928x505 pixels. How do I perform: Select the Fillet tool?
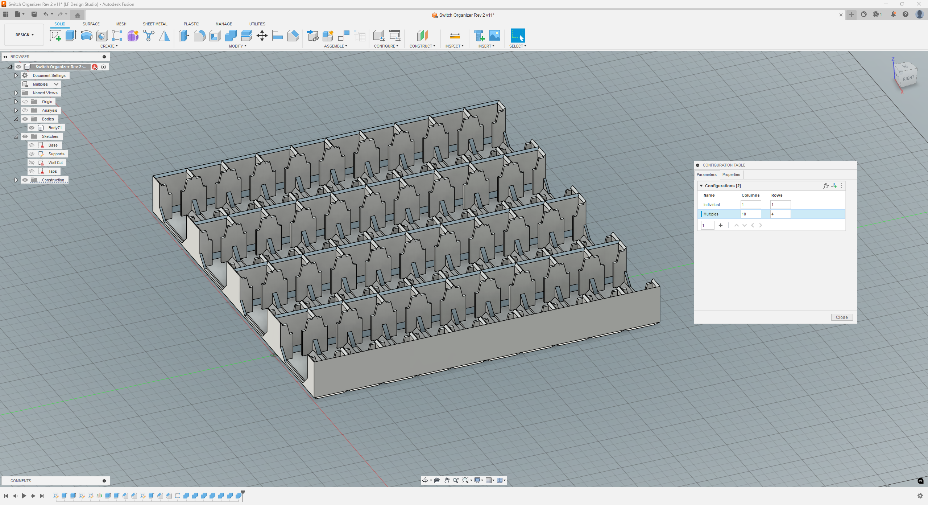(x=199, y=36)
